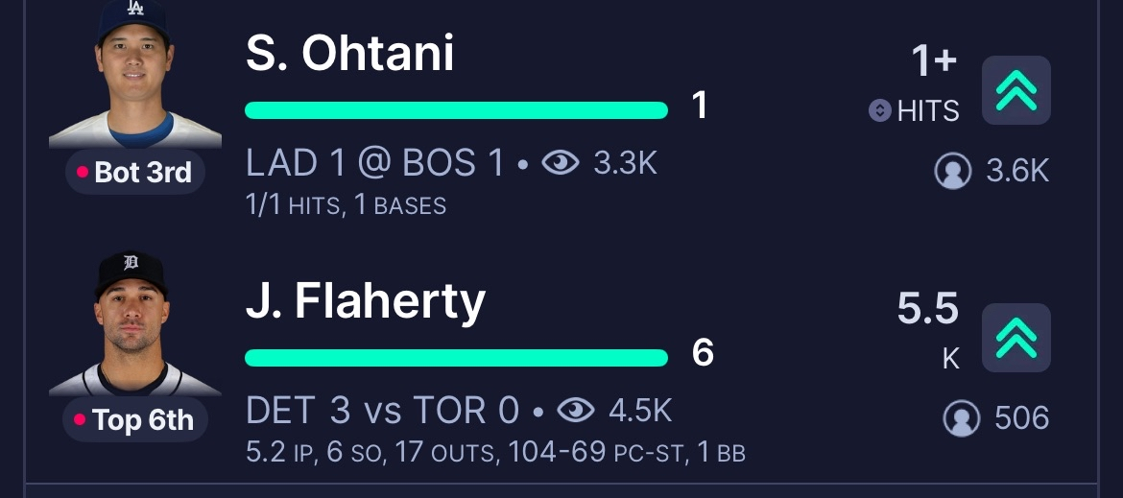Click Flaherty's green strikeout progress bar
1123x498 pixels.
pos(456,358)
